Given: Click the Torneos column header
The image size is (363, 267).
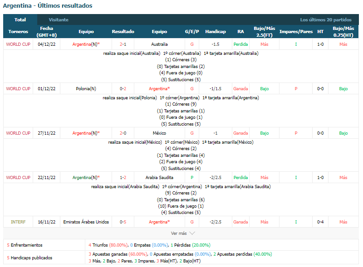Looking at the screenshot, I should tap(18, 31).
